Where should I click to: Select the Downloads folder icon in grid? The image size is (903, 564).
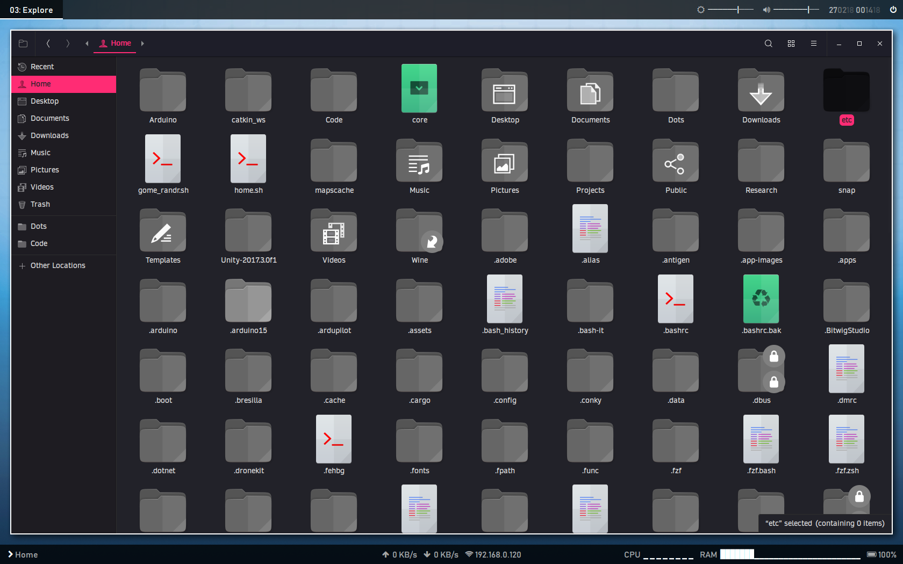(761, 90)
